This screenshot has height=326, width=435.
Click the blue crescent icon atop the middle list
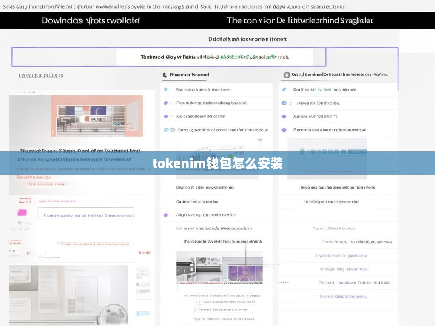click(166, 89)
